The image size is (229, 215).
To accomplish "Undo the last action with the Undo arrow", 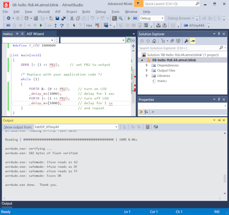I will [x=92, y=18].
